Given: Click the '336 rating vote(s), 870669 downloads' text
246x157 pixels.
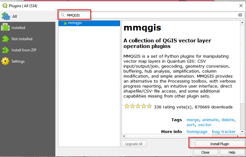Looking at the screenshot, I should coord(193,107).
